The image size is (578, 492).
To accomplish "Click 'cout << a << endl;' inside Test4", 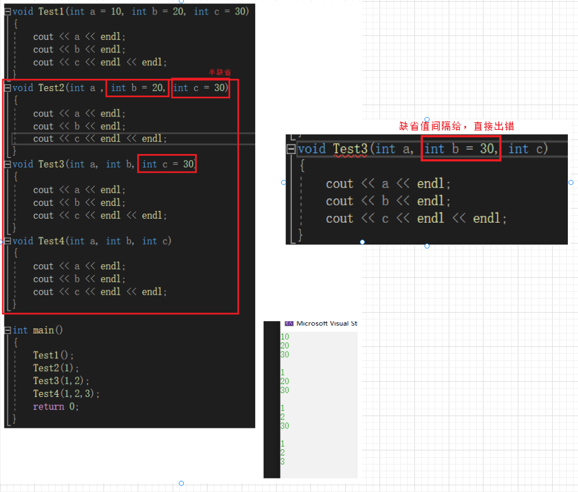I will click(79, 266).
